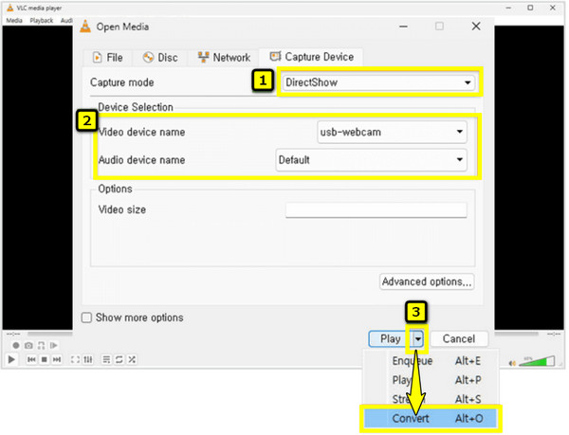Close the Open Media dialog

[x=476, y=27]
